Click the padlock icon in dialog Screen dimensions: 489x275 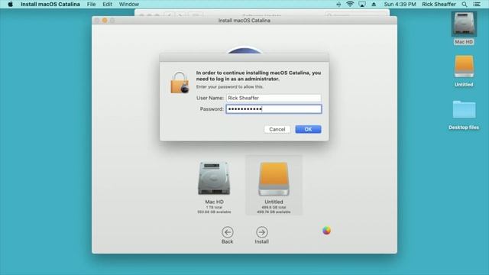180,82
